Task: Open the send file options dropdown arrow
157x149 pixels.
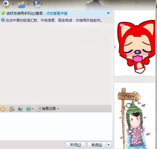Action: [x=29, y=4]
